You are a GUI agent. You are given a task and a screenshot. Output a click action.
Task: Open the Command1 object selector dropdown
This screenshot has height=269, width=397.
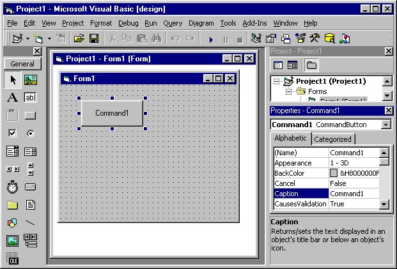click(x=386, y=125)
